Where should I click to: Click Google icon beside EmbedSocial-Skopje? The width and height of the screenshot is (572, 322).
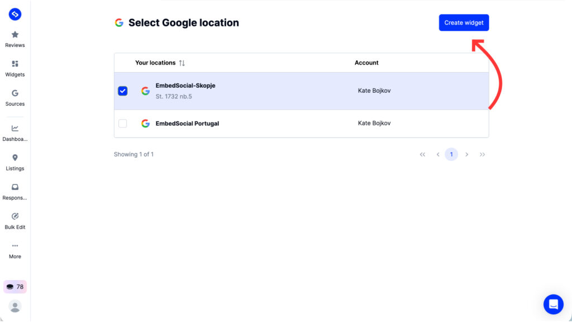(146, 91)
